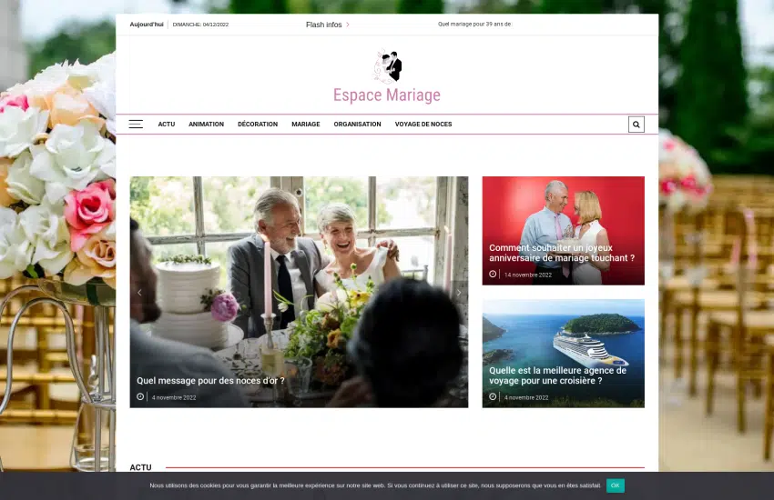Click clock icon under noces d'or article
This screenshot has height=500, width=774.
[140, 397]
